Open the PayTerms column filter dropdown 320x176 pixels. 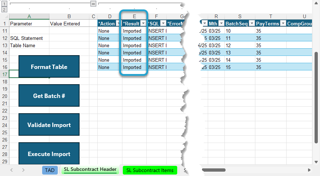283,24
